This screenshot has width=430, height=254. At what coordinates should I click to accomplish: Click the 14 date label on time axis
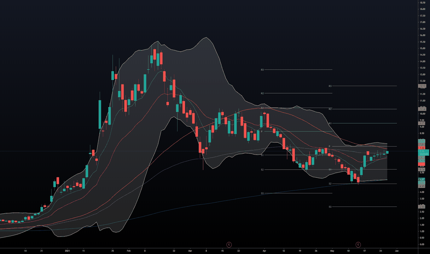25,251
